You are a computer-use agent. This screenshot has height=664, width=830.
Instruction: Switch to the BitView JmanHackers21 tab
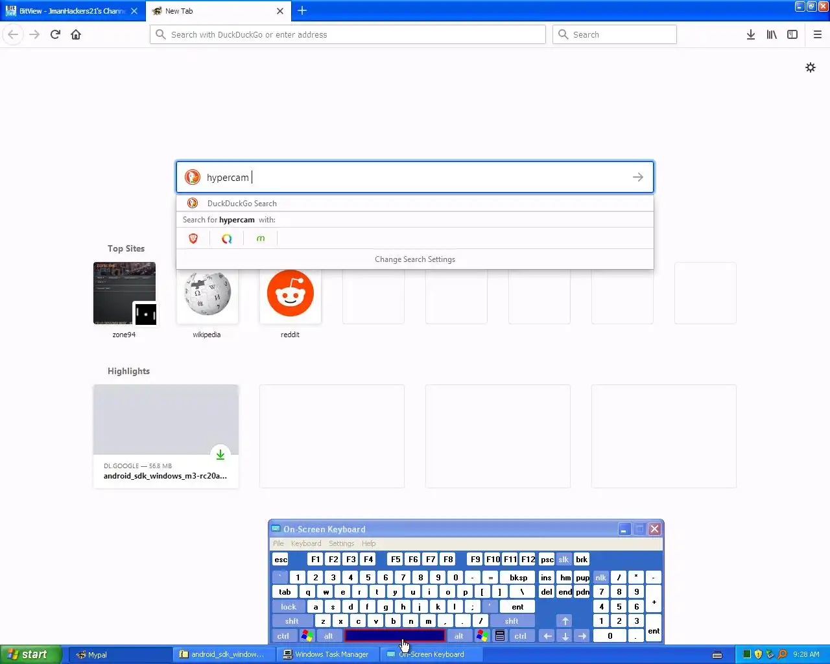(x=73, y=11)
